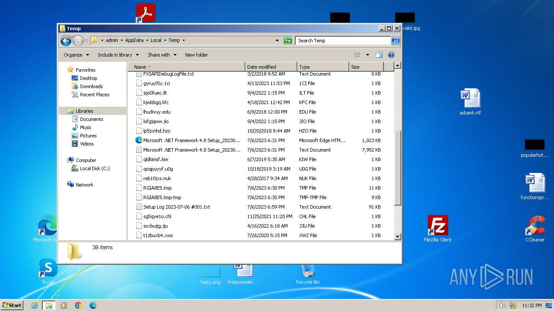This screenshot has height=311, width=554.
Task: Open the Start menu
Action: click(12, 305)
